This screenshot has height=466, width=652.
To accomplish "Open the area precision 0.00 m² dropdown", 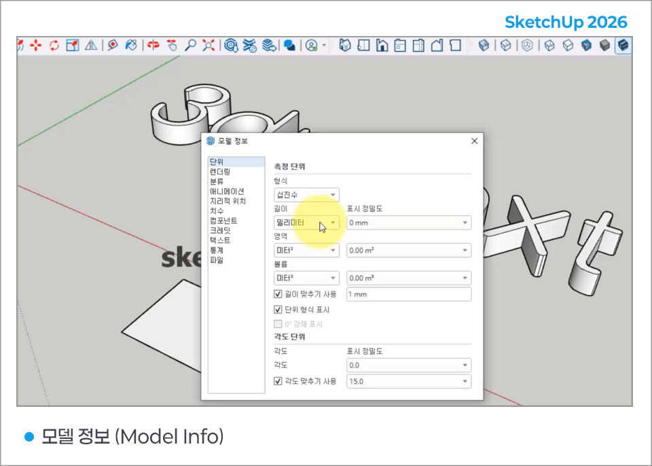I will click(x=409, y=251).
